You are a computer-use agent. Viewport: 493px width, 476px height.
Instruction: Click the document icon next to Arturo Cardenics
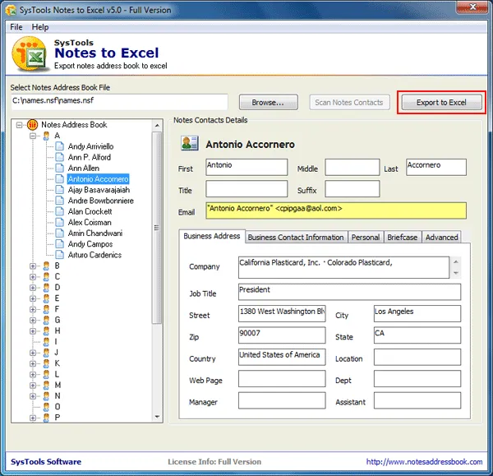60,255
